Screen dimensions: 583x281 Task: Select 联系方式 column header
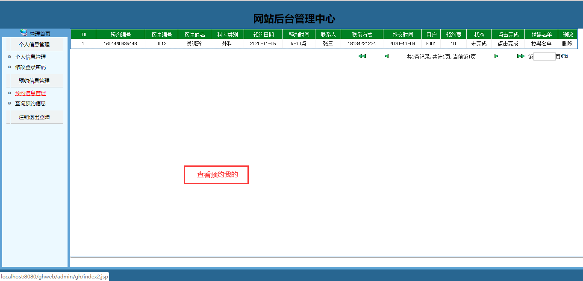362,35
